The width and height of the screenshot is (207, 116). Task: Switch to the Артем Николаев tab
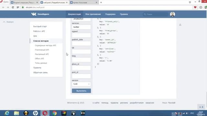[x=84, y=3]
